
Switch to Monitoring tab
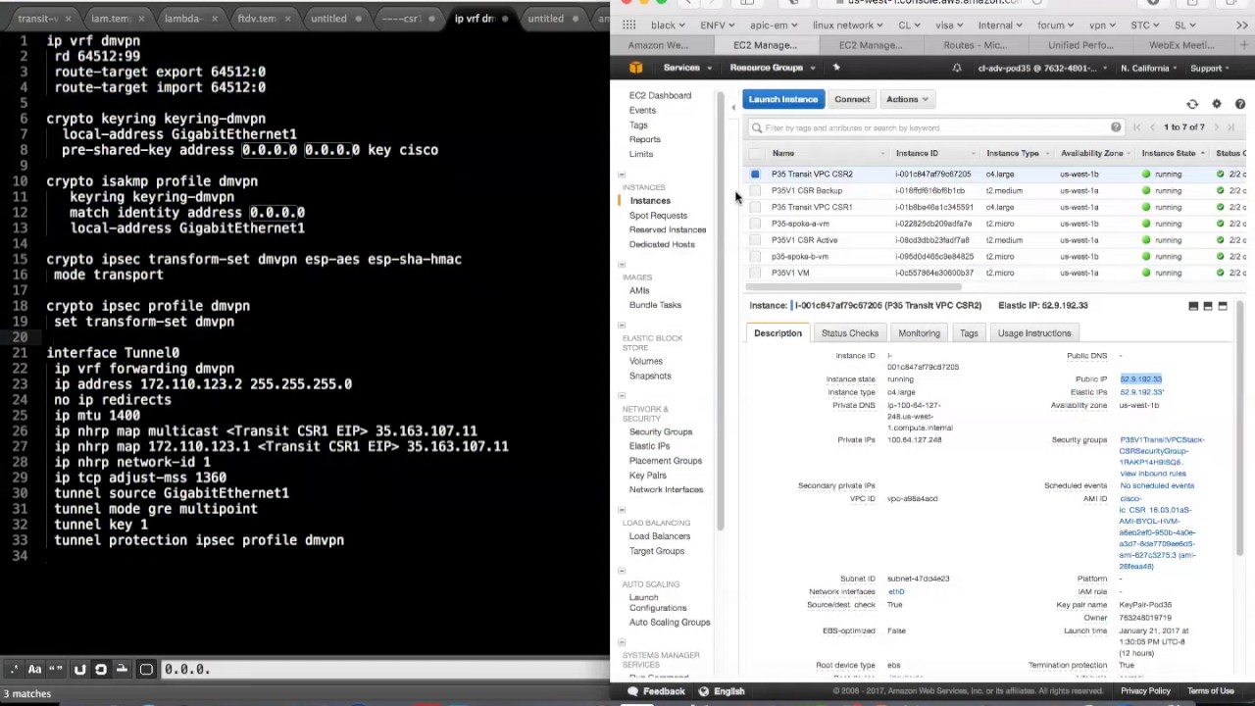919,333
